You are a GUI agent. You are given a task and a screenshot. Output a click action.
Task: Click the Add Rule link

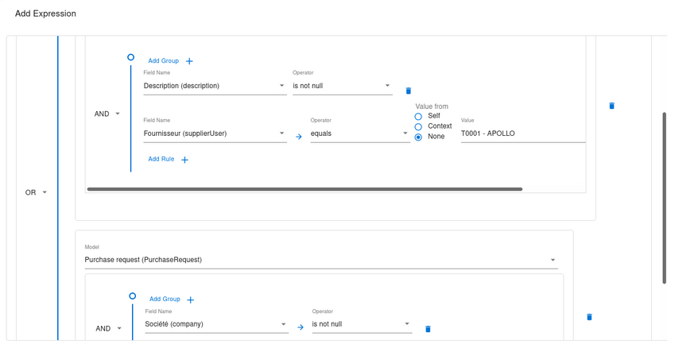click(161, 159)
